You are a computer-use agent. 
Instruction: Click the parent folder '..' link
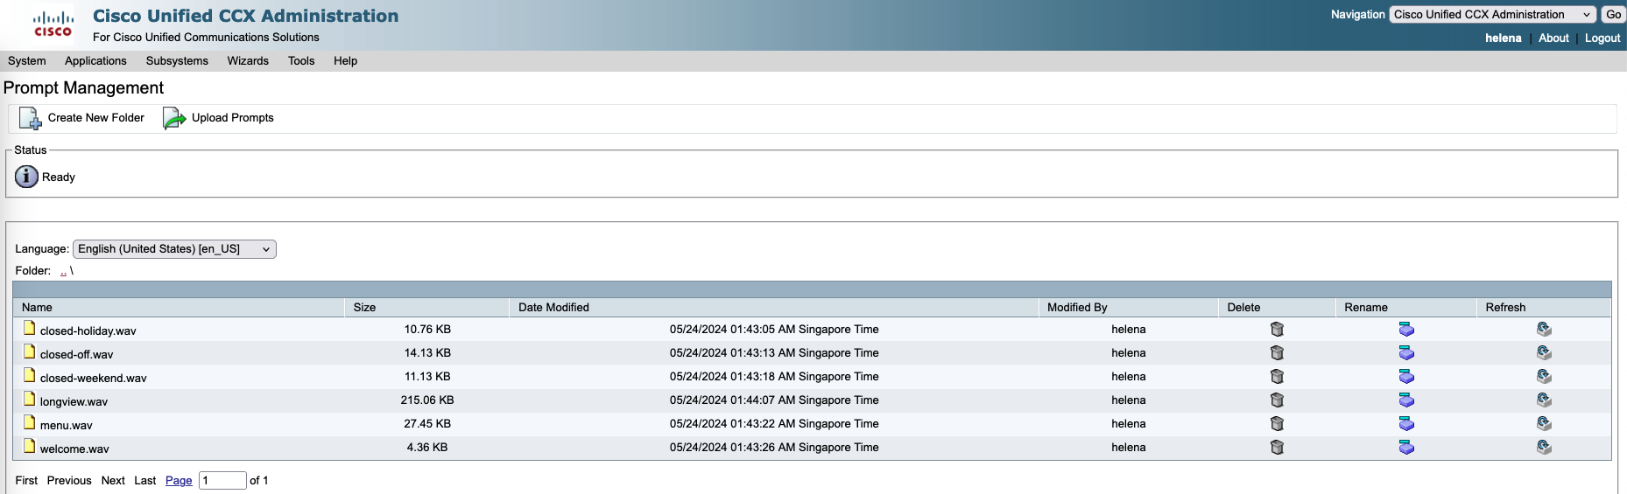tap(63, 271)
